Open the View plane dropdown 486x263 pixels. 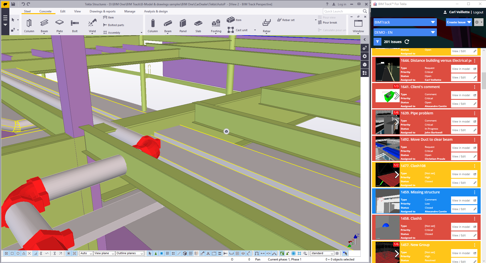point(104,253)
